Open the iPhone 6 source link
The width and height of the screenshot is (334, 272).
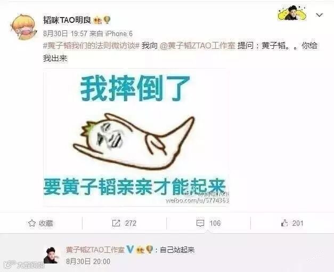pyautogui.click(x=119, y=33)
